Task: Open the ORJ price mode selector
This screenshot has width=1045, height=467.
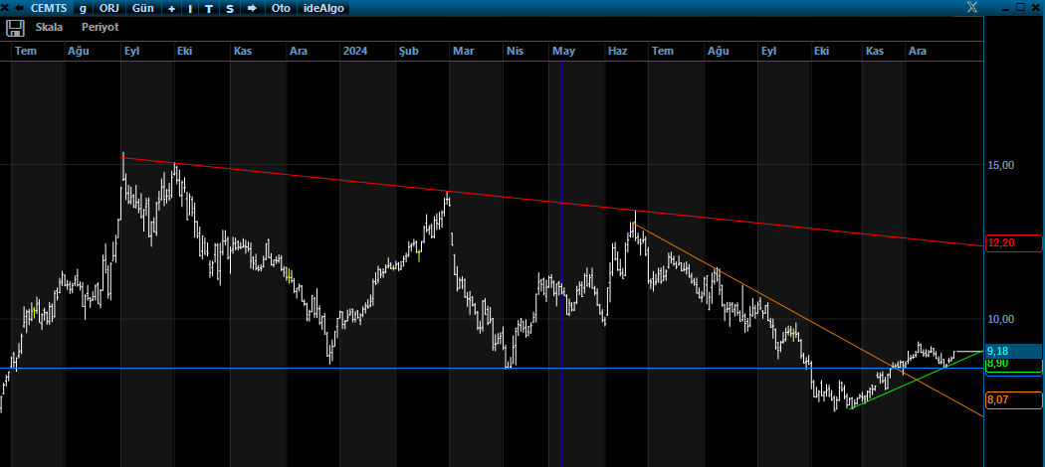Action: coord(108,8)
